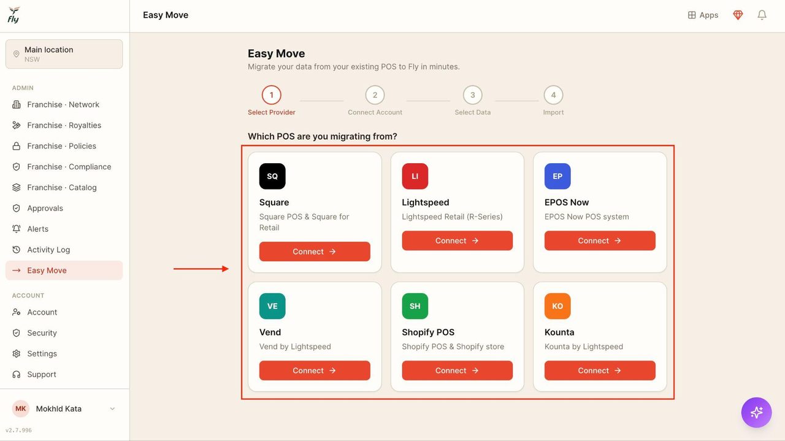
Task: Click the red diamond gem icon
Action: point(738,15)
